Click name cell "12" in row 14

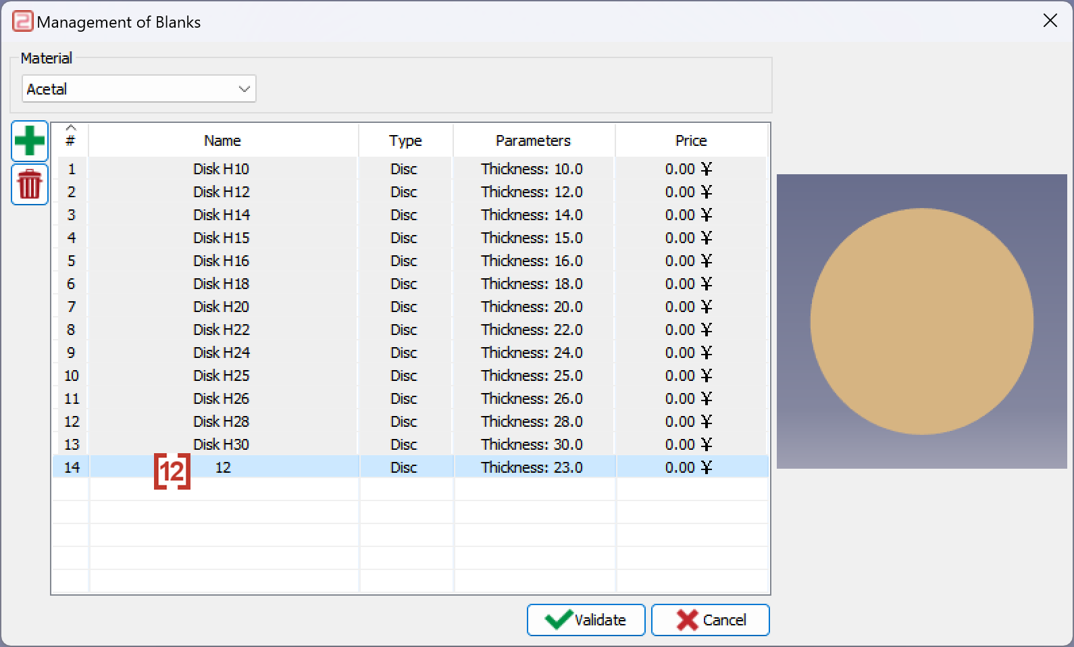click(223, 467)
